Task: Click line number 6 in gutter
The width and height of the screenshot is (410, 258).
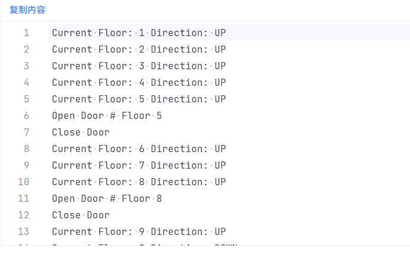Action: pos(26,116)
